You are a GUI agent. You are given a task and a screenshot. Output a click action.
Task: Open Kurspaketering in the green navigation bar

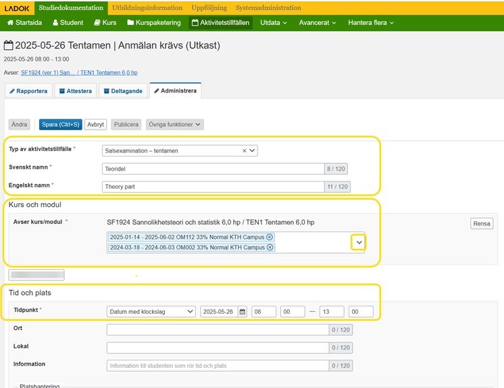click(x=154, y=22)
